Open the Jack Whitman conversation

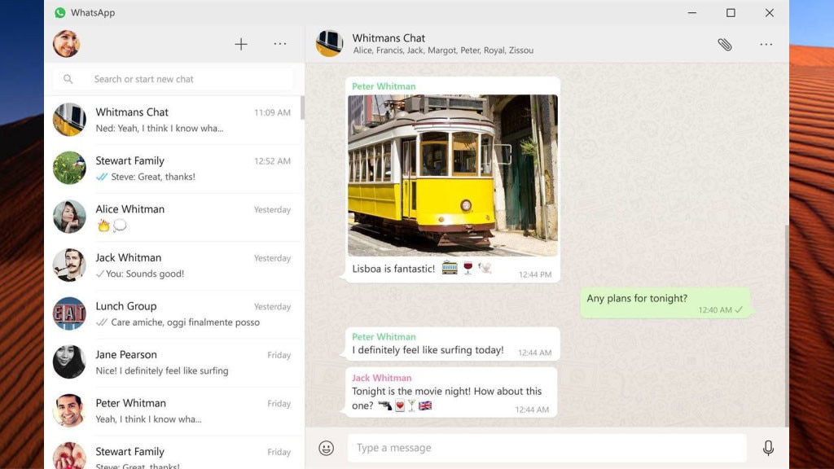(174, 265)
